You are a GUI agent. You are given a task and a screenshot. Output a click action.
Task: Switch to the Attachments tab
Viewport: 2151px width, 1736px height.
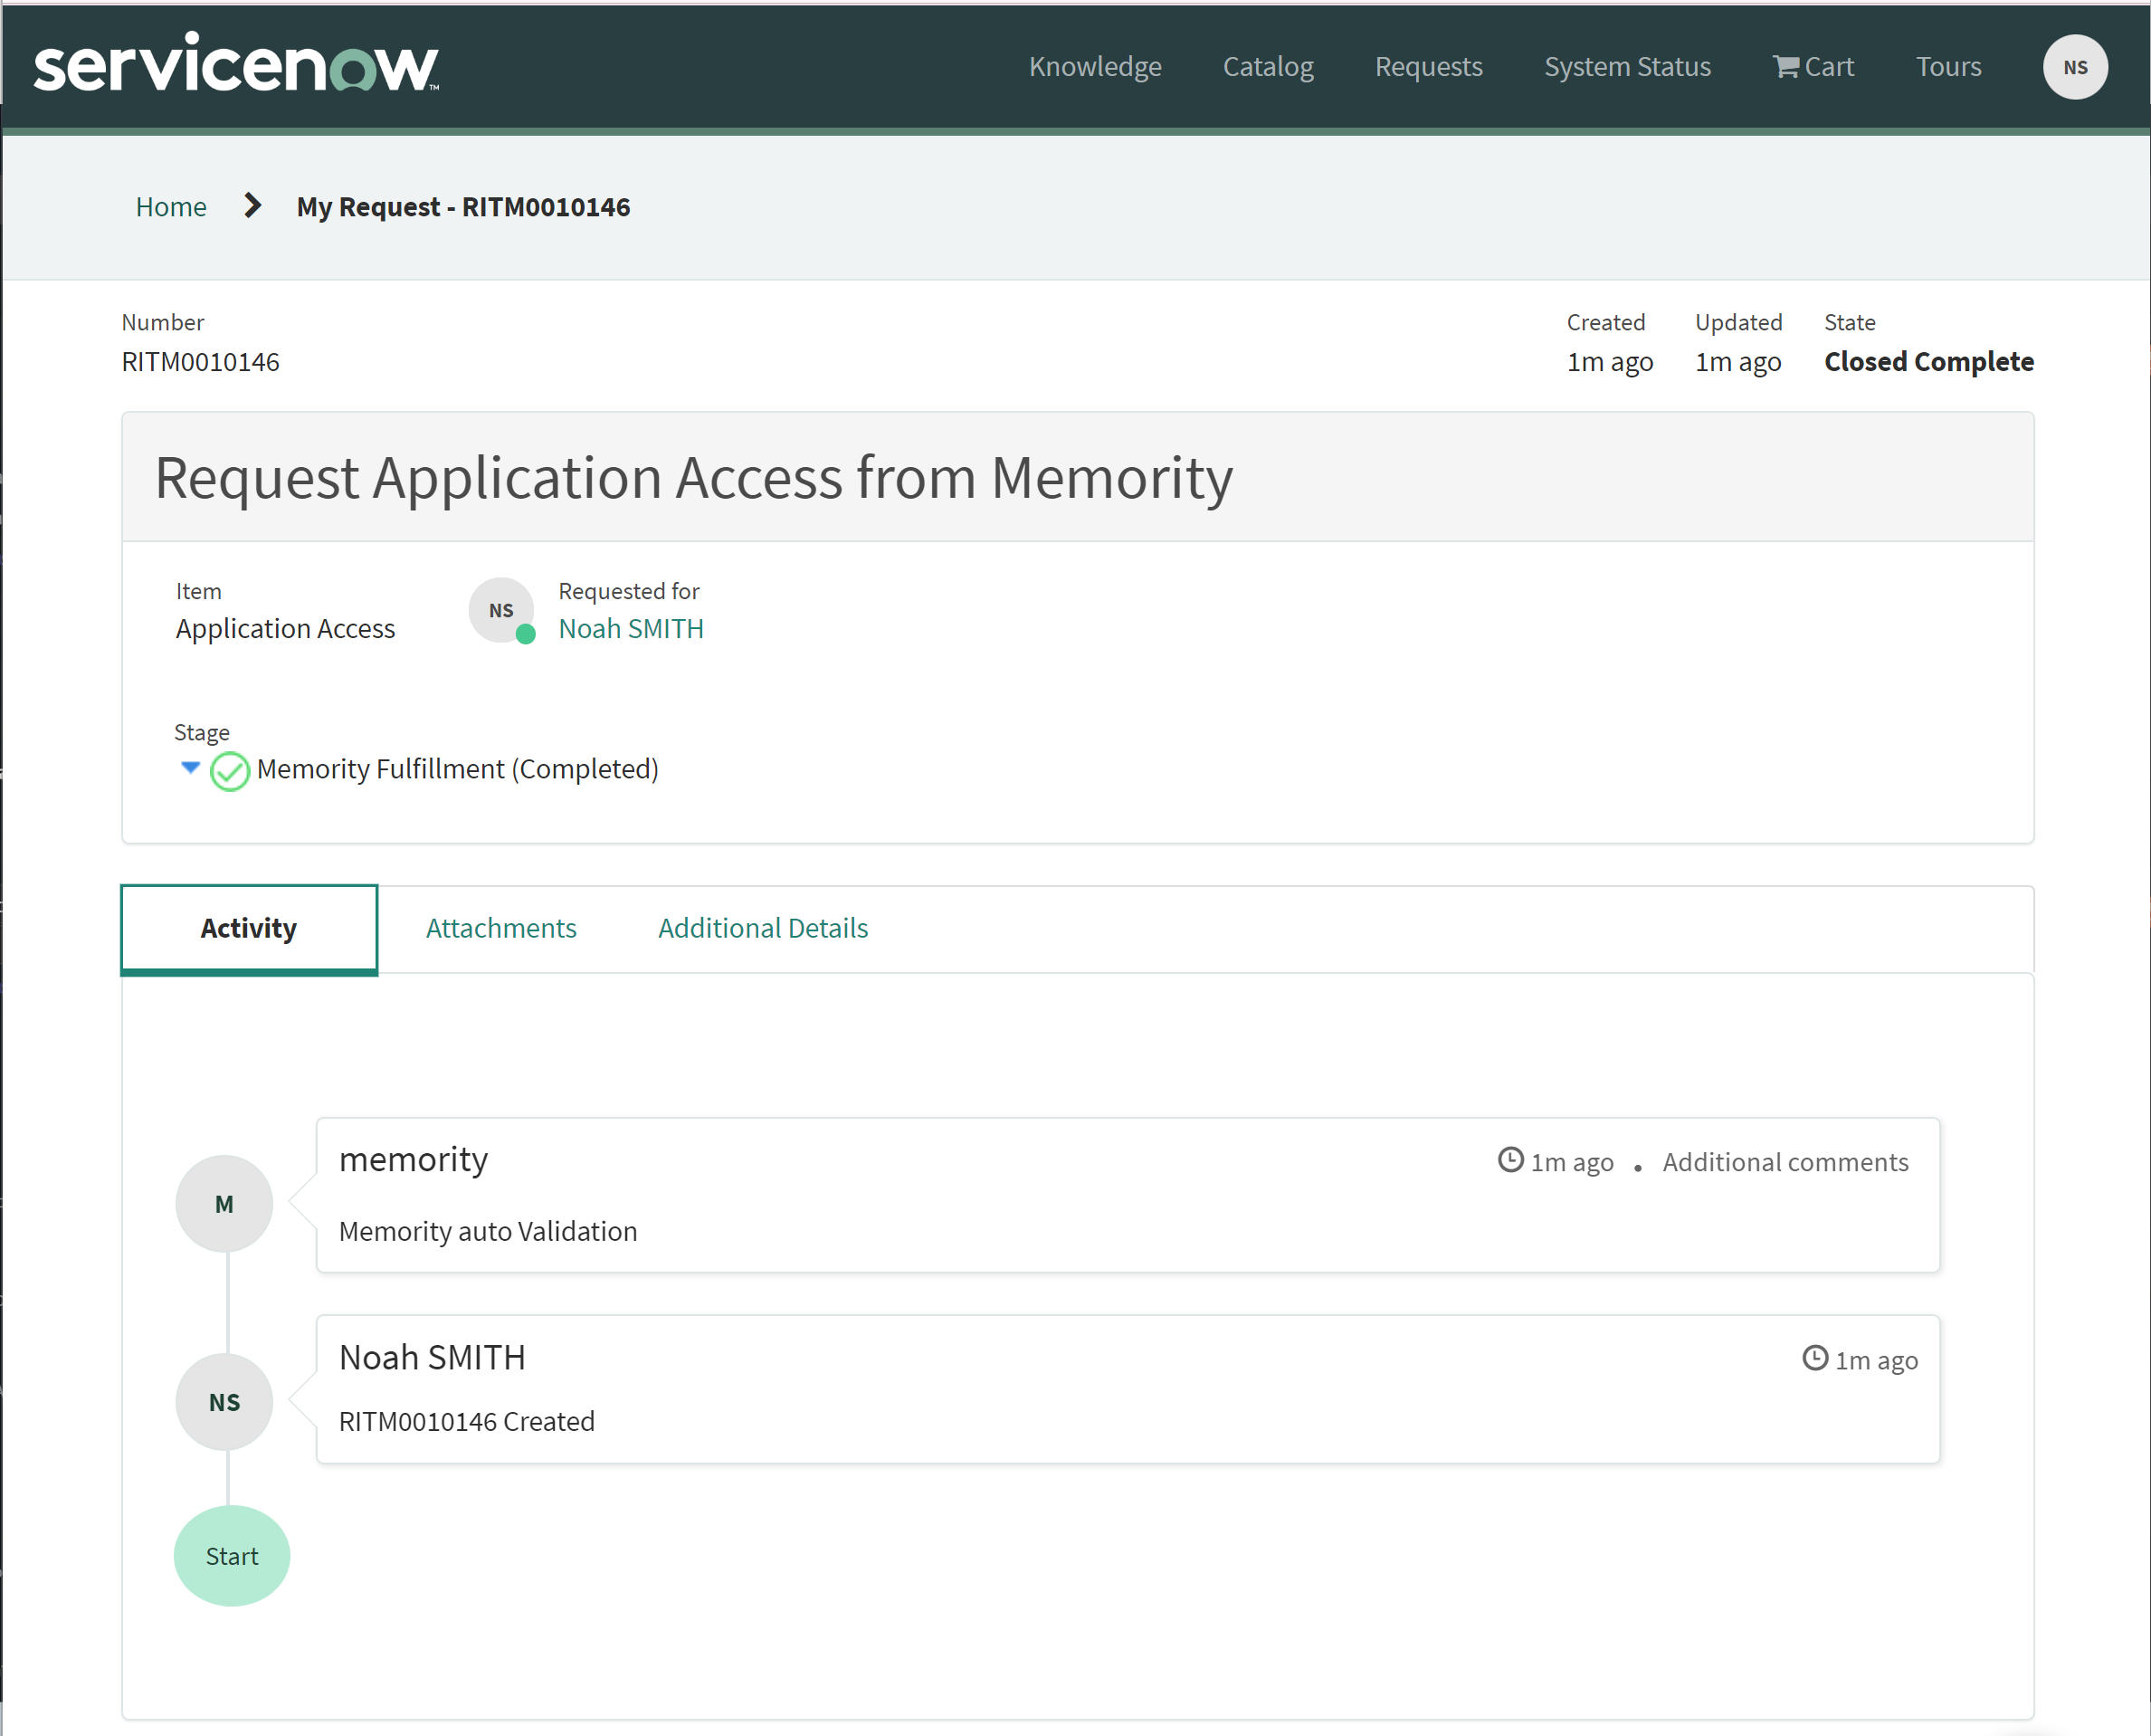(500, 928)
